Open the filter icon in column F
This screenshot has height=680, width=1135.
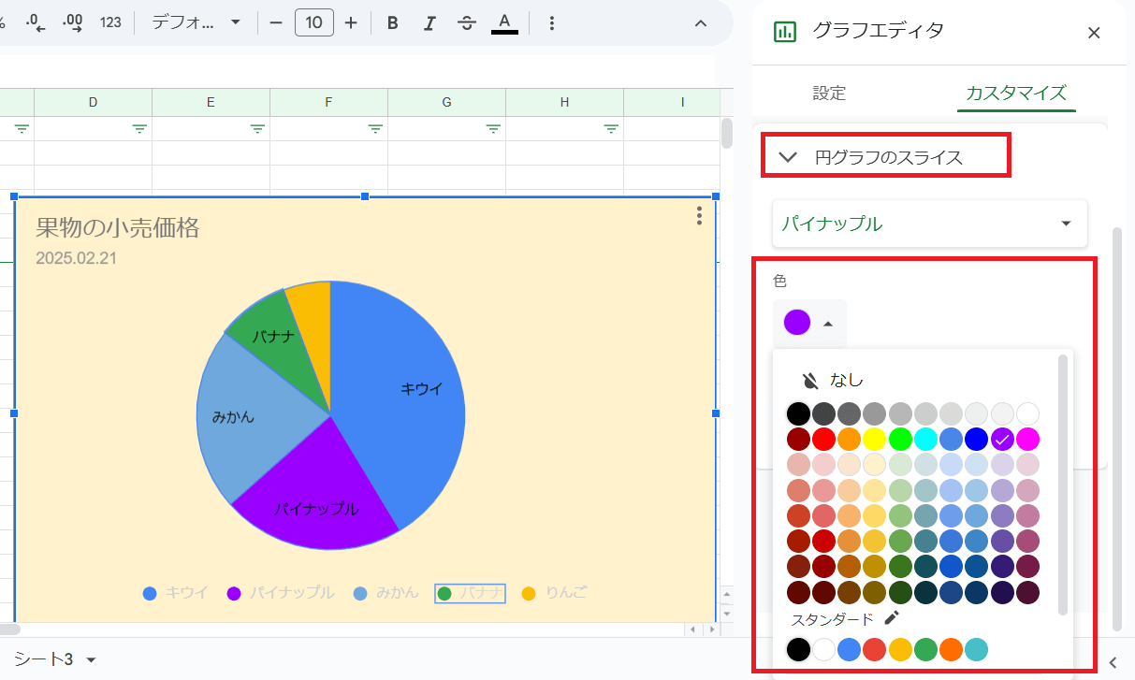(375, 128)
